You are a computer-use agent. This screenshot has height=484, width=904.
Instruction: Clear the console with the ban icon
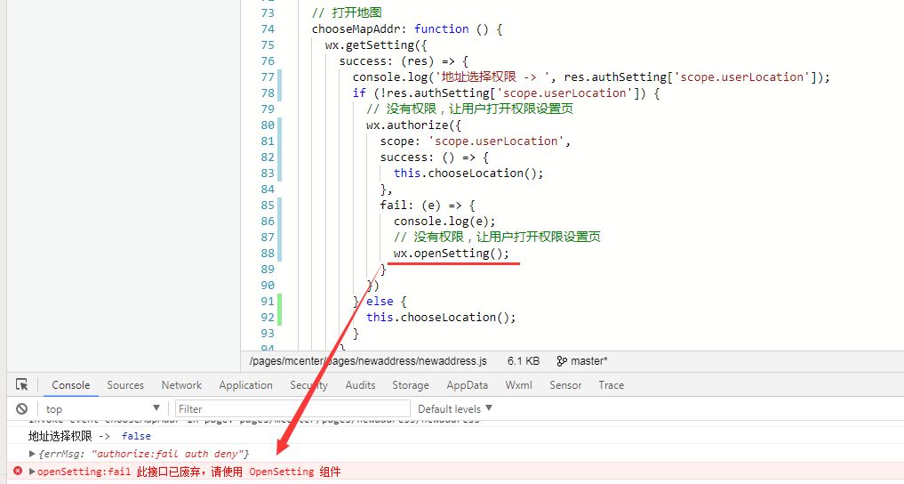(22, 408)
